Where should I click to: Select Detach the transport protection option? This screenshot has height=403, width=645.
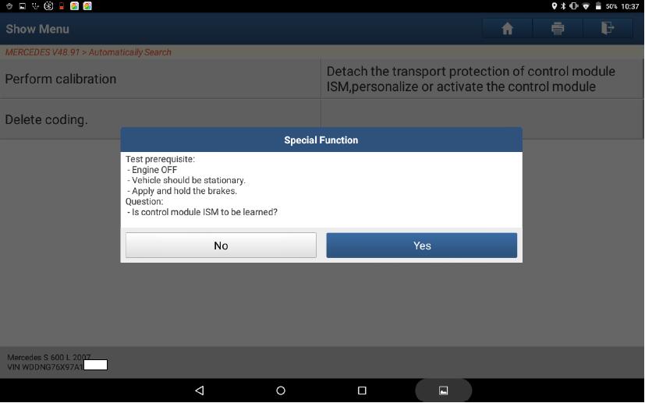[482, 79]
